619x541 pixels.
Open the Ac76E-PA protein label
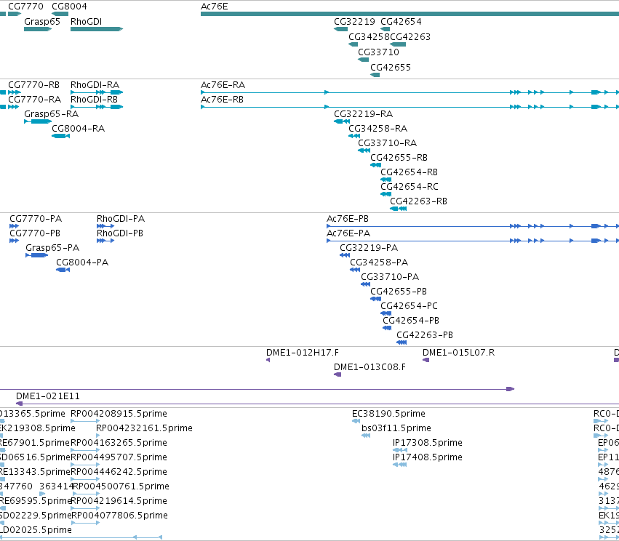pos(348,233)
